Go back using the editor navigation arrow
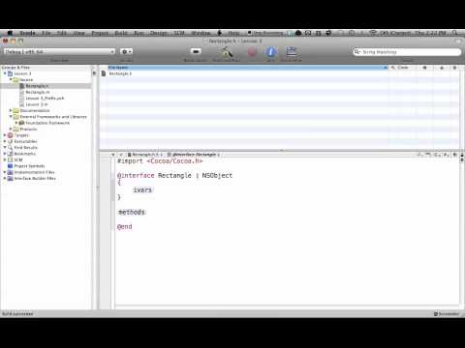This screenshot has width=465, height=348. (113, 155)
